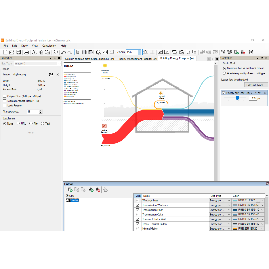Viewport: 269px width, 269px height.
Task: Open the magnifier search tool
Action: (55, 52)
